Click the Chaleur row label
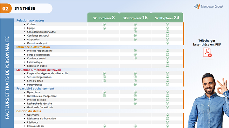 (x=31, y=24)
